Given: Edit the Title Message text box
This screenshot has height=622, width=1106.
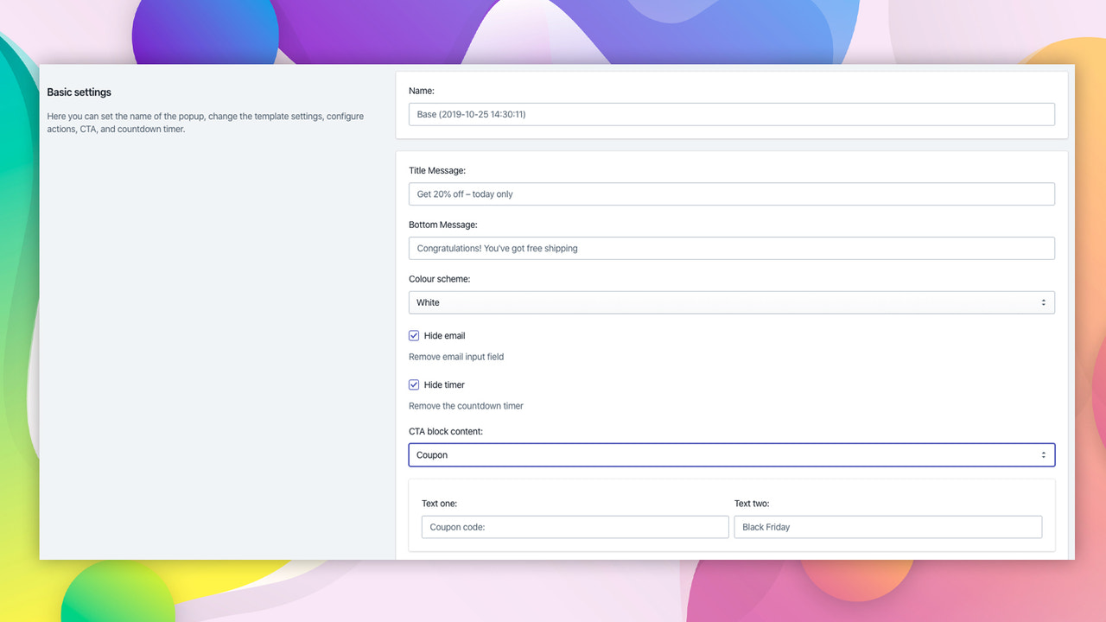Looking at the screenshot, I should coord(731,194).
